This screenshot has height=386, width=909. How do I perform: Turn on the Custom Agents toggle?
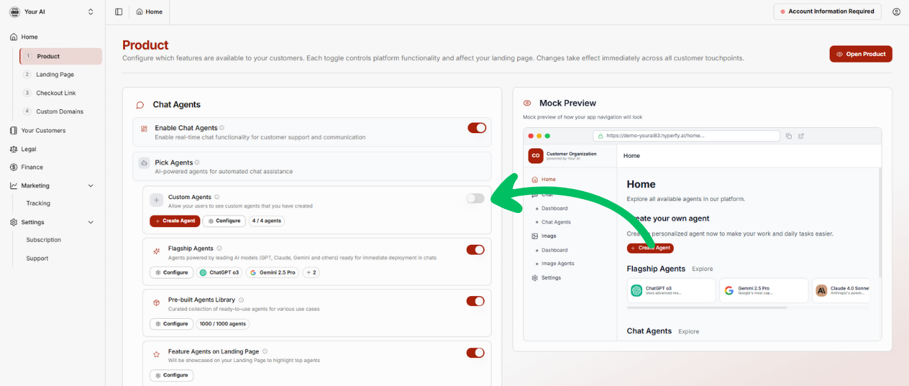point(475,198)
